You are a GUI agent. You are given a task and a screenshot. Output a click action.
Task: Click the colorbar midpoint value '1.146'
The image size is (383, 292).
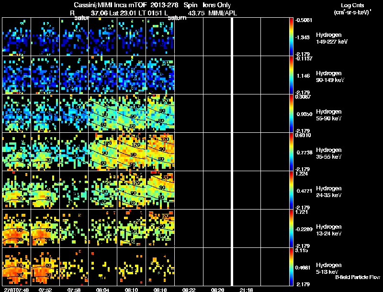pos(304,76)
